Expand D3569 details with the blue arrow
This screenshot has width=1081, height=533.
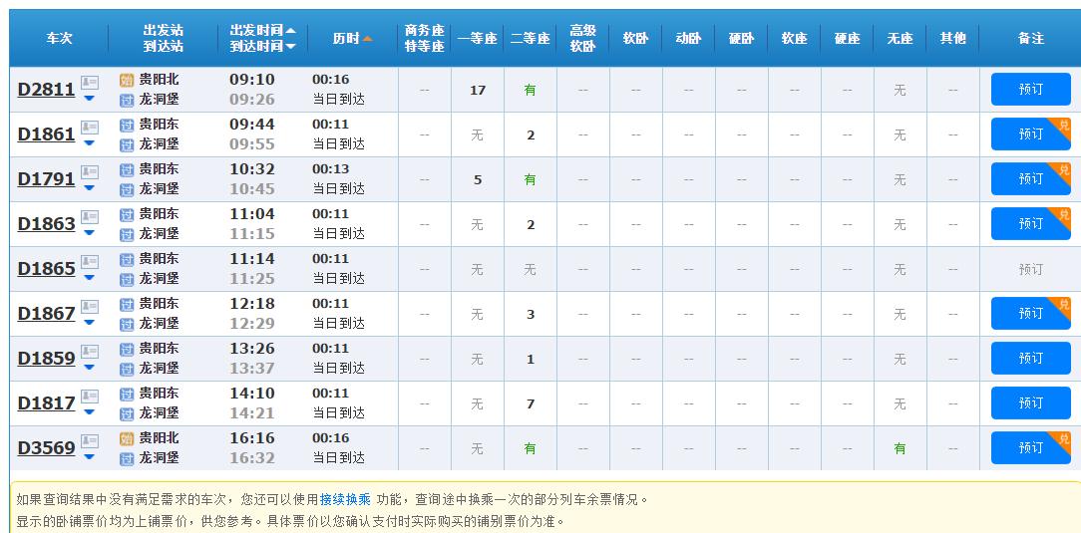[89, 456]
